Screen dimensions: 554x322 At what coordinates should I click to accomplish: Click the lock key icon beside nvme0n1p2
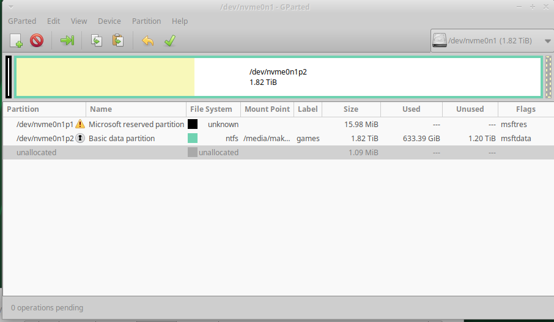(x=80, y=138)
